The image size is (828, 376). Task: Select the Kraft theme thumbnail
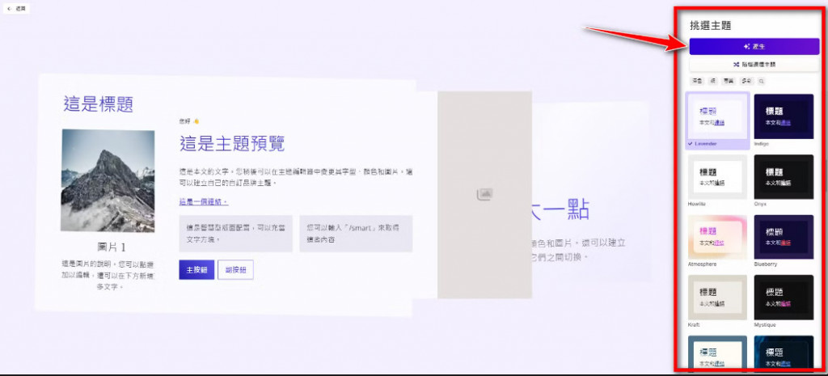pos(717,298)
